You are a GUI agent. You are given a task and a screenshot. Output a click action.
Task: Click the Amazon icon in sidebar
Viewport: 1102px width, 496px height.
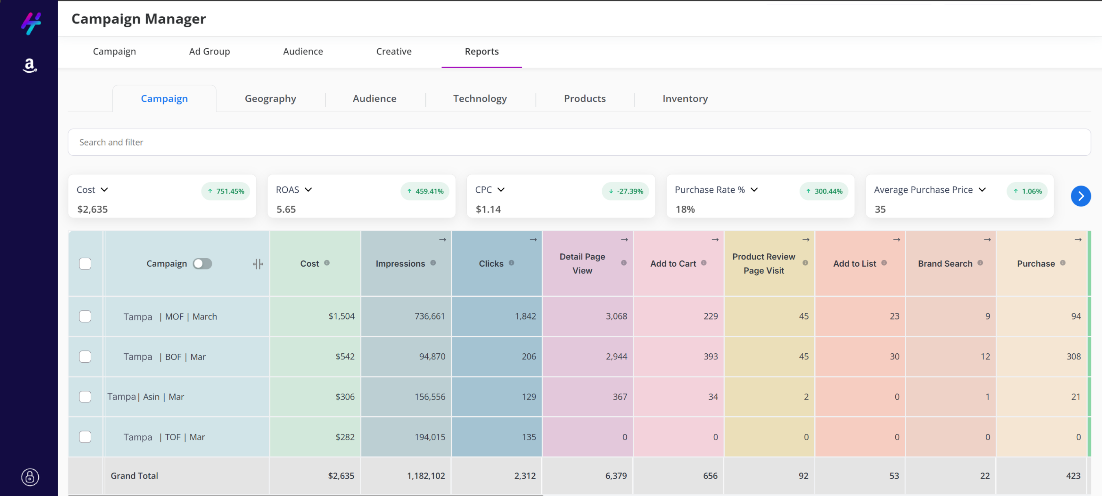click(x=30, y=65)
